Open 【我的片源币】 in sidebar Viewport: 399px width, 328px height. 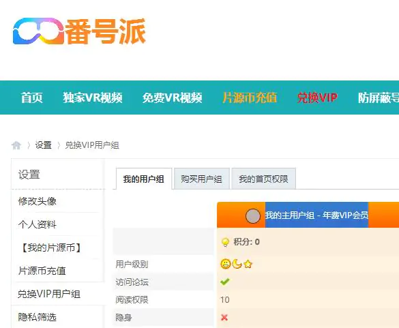pyautogui.click(x=51, y=248)
